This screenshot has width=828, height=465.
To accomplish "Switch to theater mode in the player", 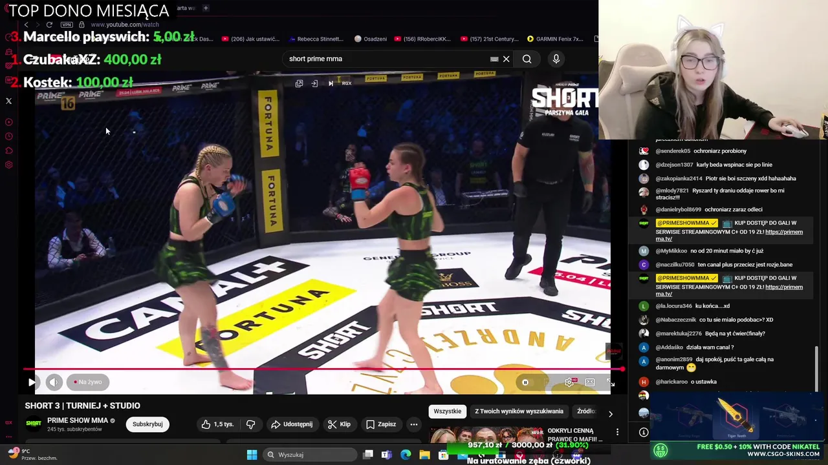I will pyautogui.click(x=590, y=382).
